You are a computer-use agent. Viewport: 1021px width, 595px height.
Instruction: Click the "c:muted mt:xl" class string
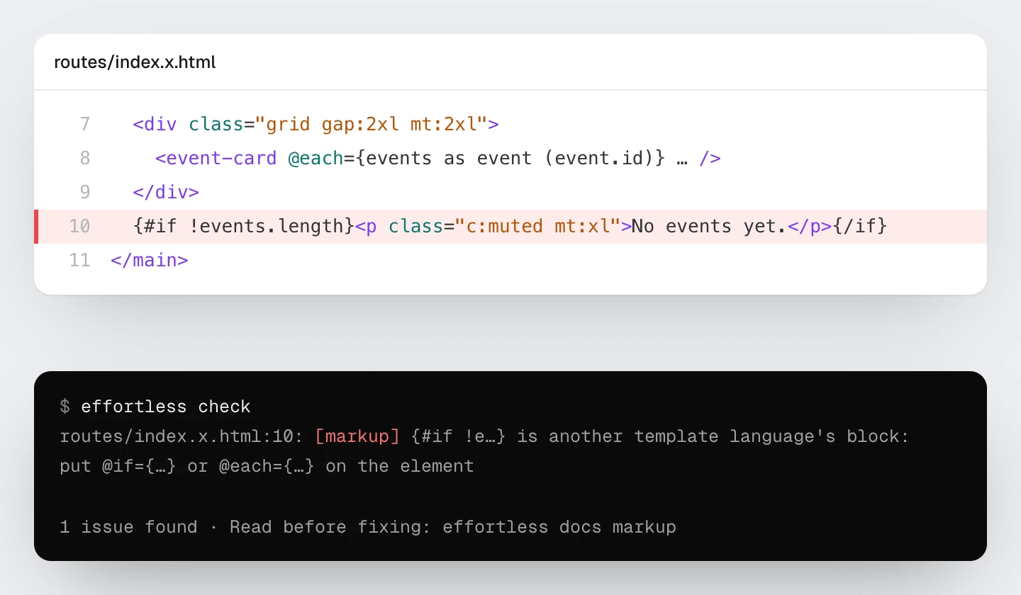(537, 226)
